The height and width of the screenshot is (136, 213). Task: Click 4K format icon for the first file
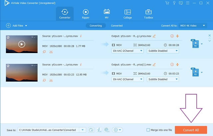click(x=195, y=43)
